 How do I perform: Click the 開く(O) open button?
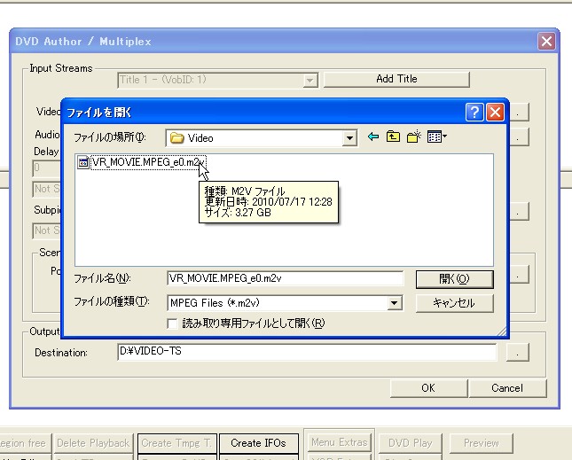click(455, 279)
